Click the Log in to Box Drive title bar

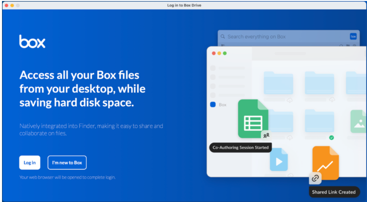(x=184, y=5)
